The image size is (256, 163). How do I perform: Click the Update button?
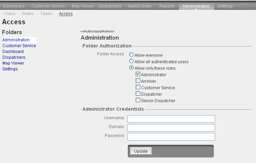141,151
